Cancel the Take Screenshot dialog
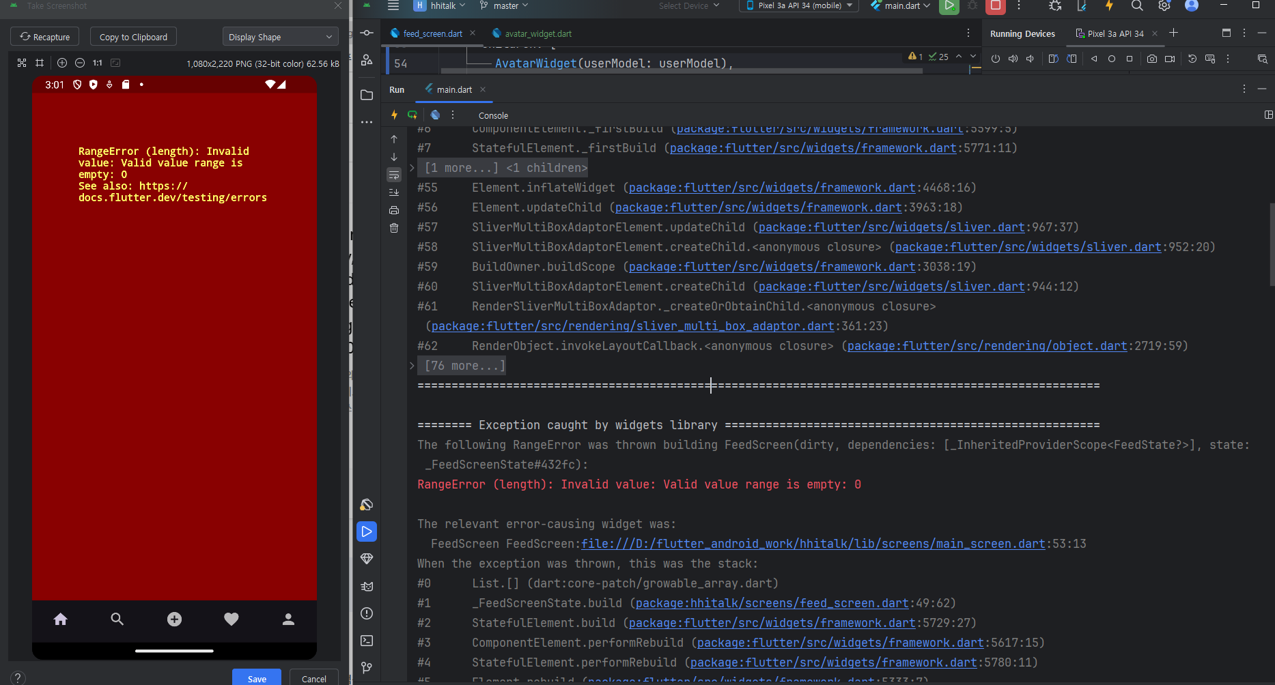Image resolution: width=1275 pixels, height=685 pixels. (314, 678)
